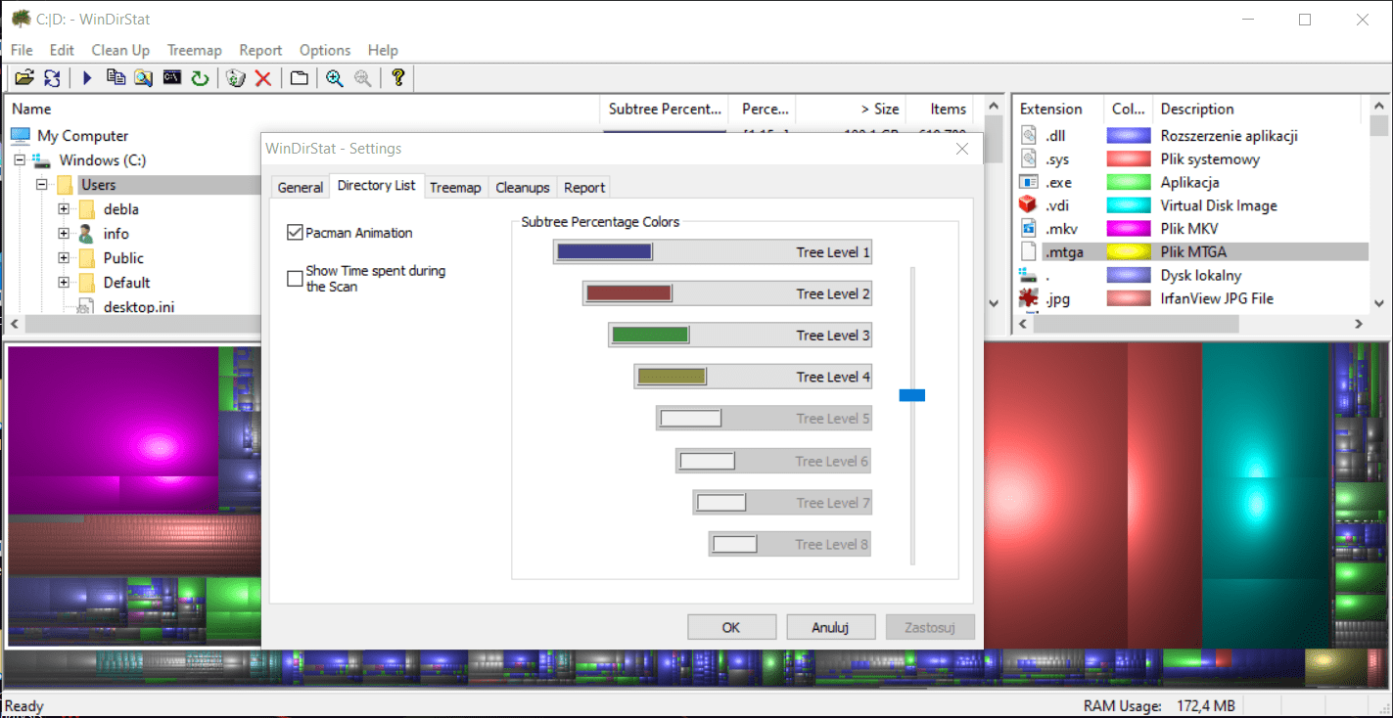Collapse the Users folder node
1393x718 pixels.
pyautogui.click(x=41, y=185)
